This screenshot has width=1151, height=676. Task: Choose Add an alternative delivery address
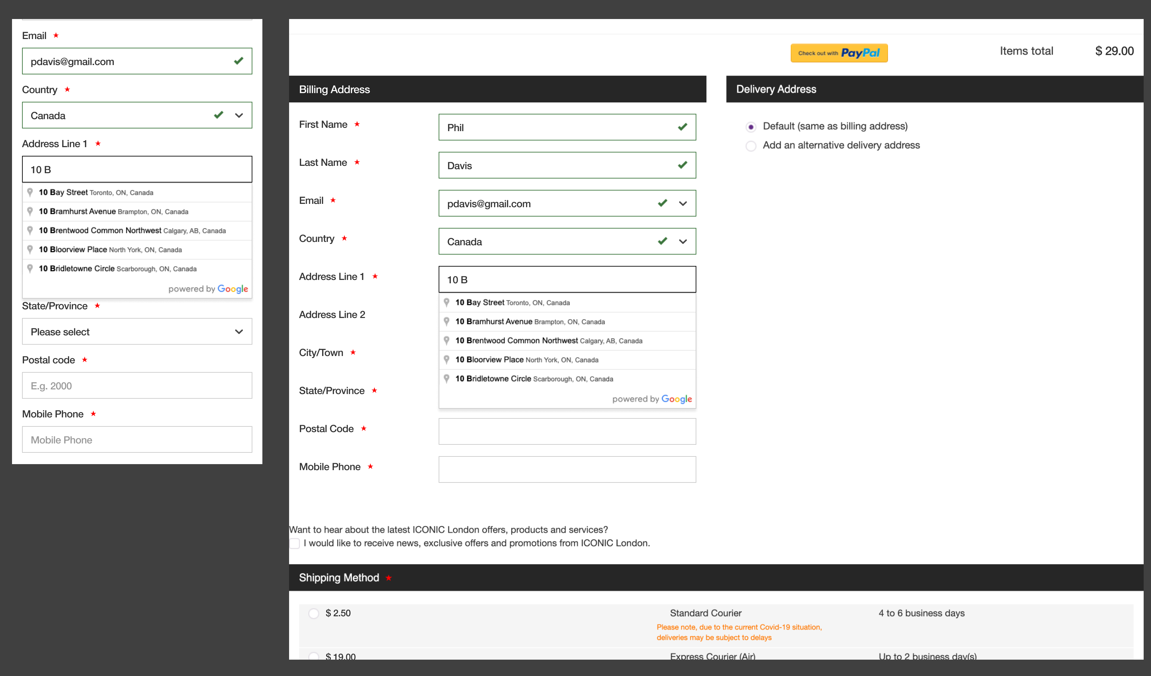pyautogui.click(x=750, y=145)
